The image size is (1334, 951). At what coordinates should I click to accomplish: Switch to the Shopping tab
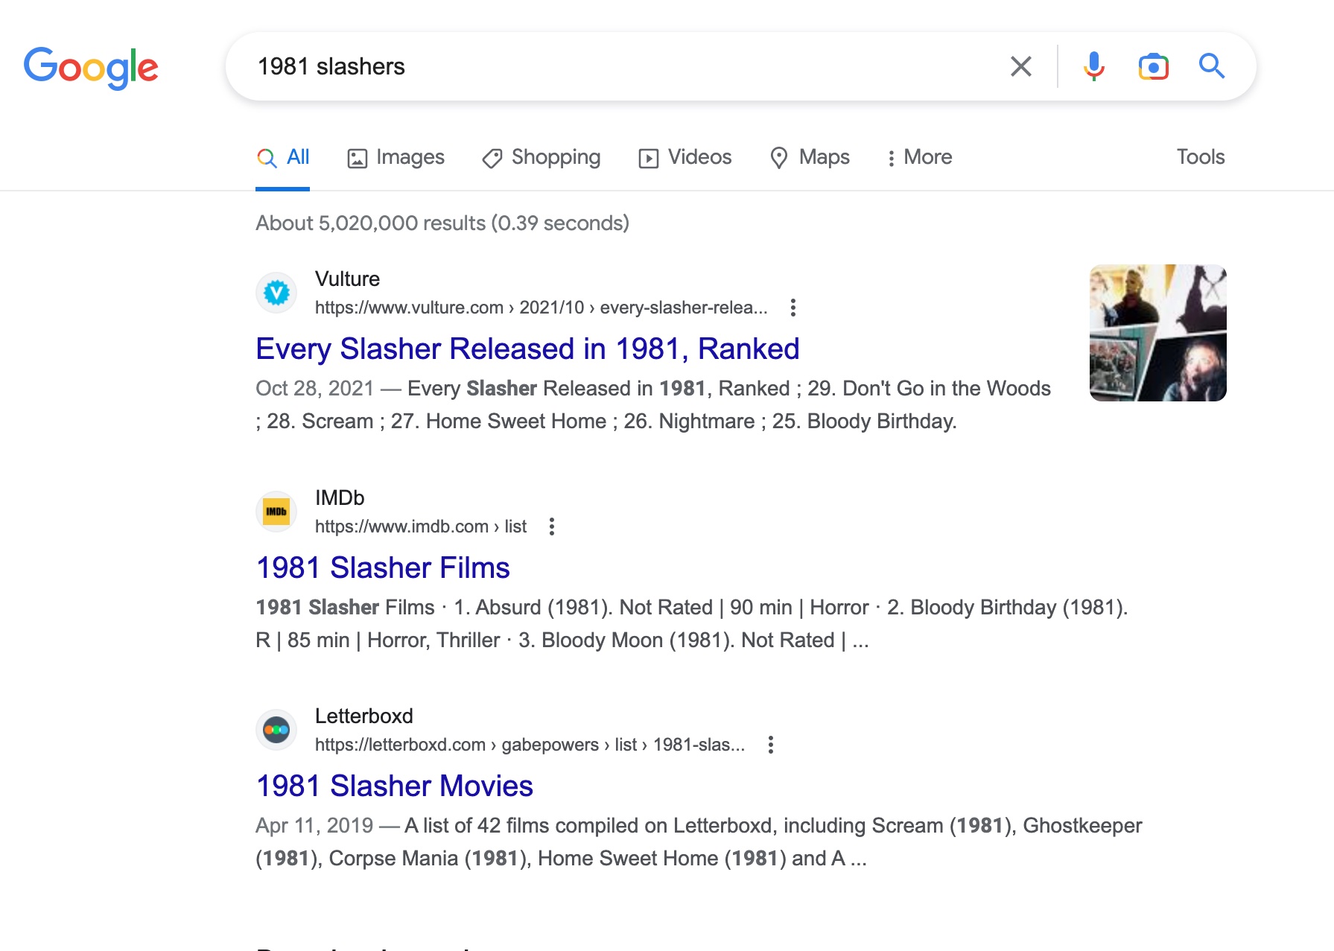[x=541, y=157]
